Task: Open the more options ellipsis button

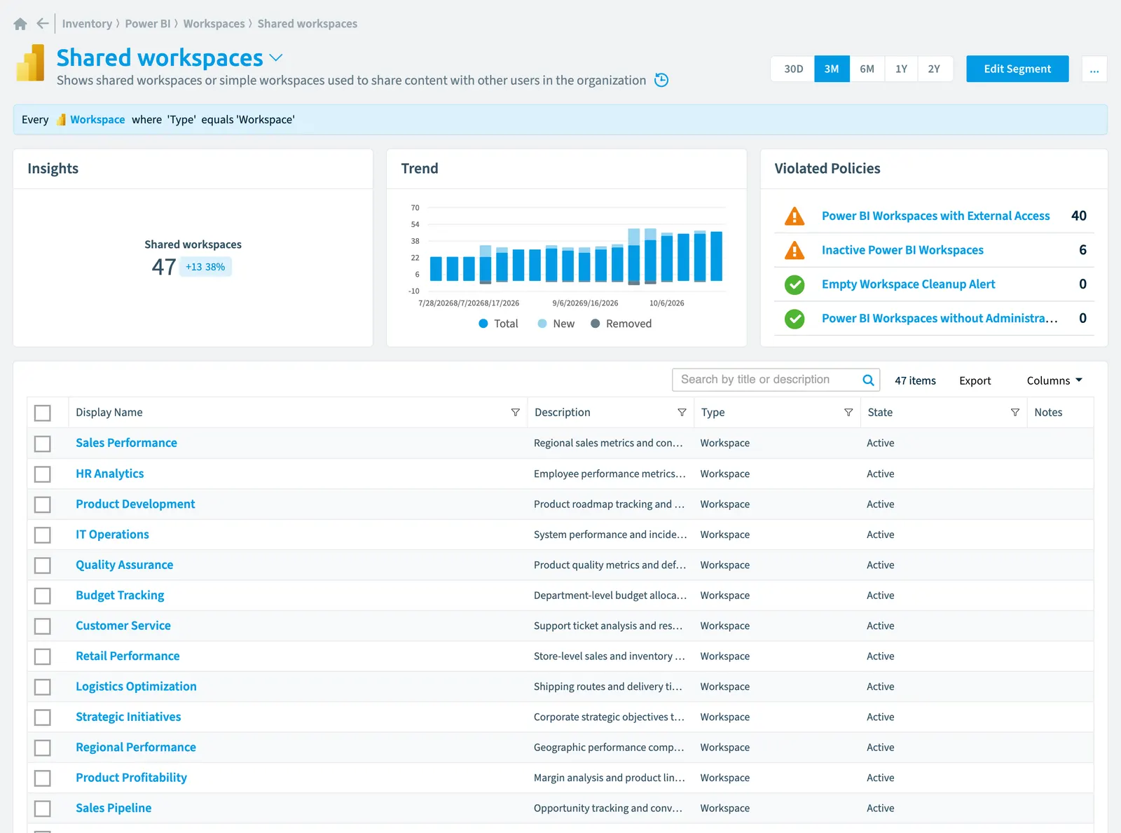Action: (1094, 69)
